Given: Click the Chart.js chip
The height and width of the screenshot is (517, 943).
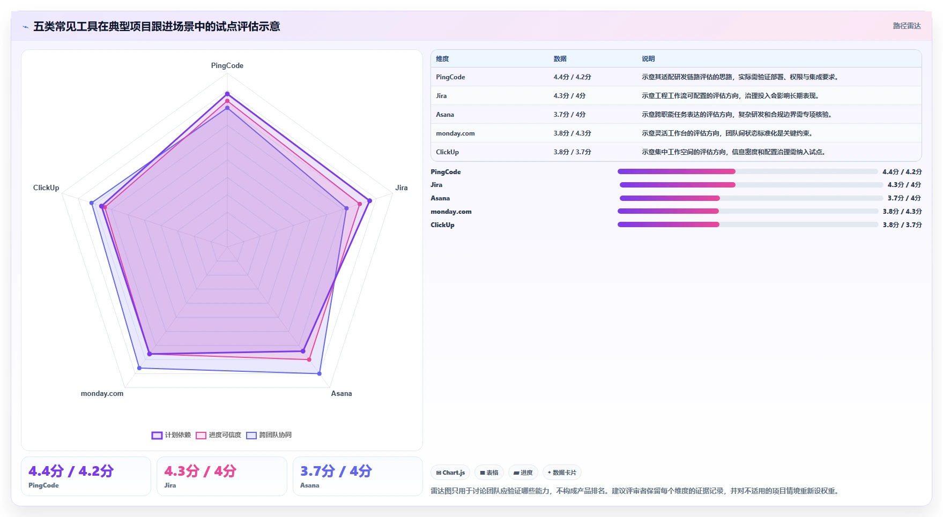Looking at the screenshot, I should click(x=450, y=473).
